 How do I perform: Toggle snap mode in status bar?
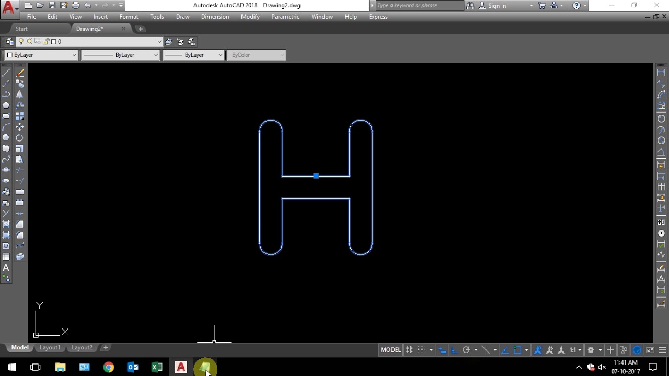(421, 350)
